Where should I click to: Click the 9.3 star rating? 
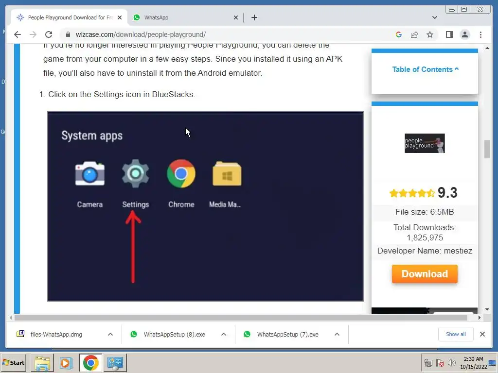424,192
